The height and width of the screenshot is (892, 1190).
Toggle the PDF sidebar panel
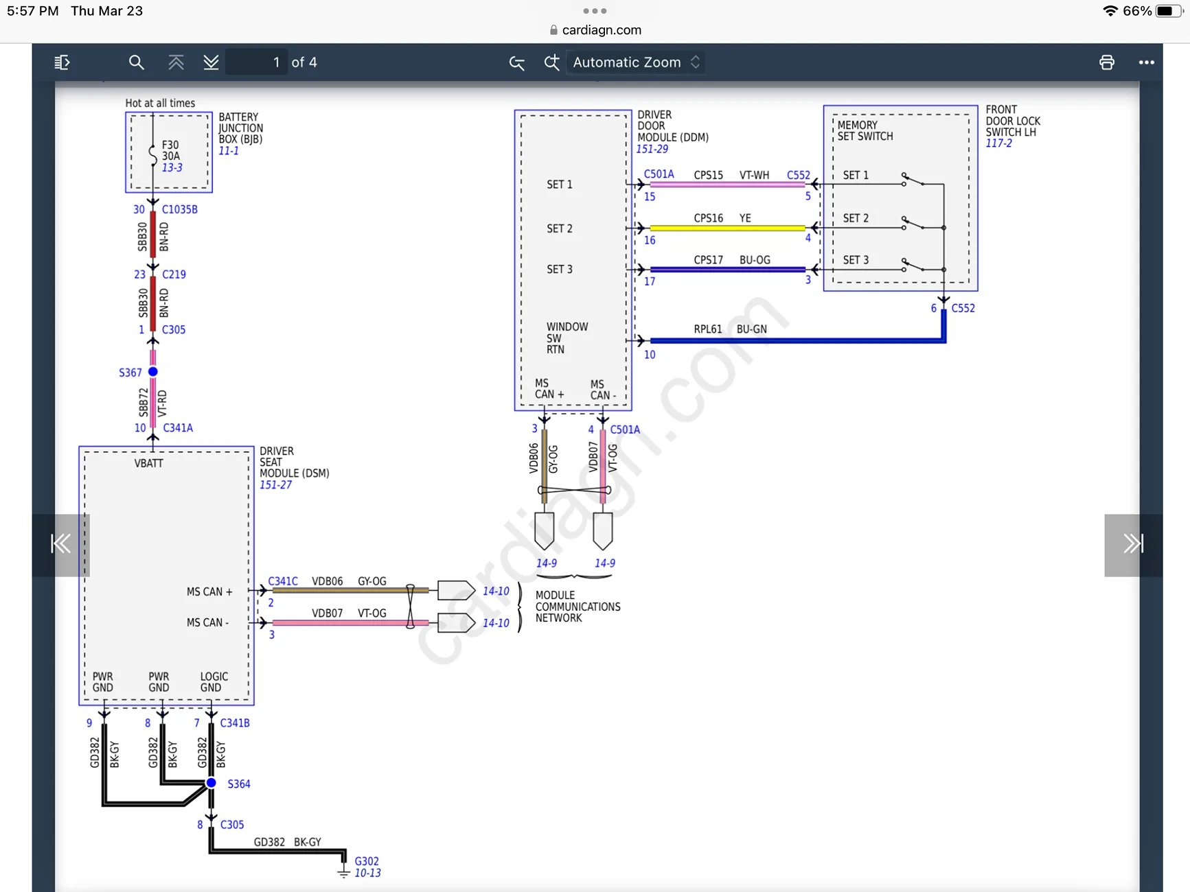(62, 62)
